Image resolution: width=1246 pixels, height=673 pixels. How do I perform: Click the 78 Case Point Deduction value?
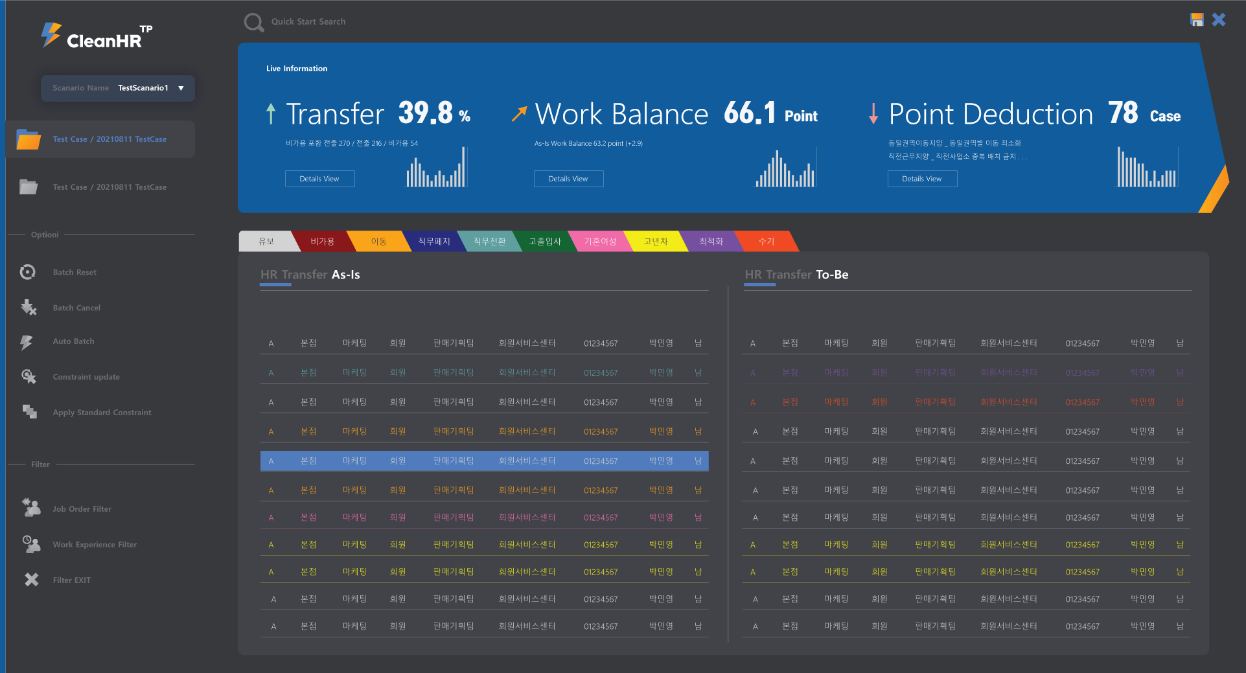[1144, 113]
